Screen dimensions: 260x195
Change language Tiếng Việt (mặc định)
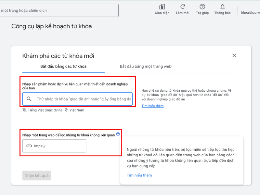tap(42, 110)
